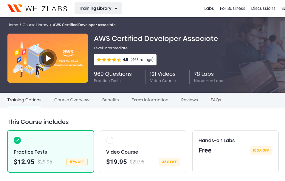Click the Whizlabs logo

point(37,8)
